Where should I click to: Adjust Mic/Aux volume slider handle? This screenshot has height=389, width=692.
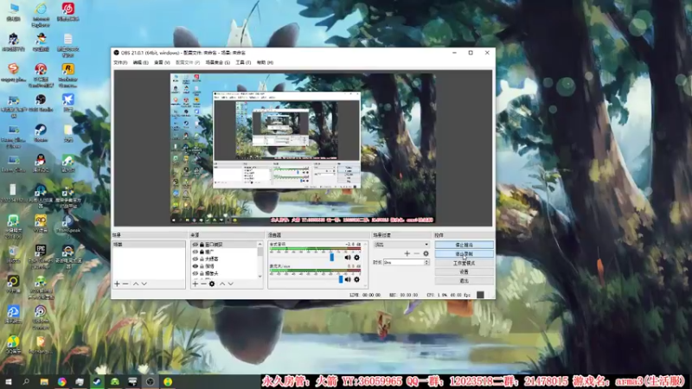(x=341, y=279)
